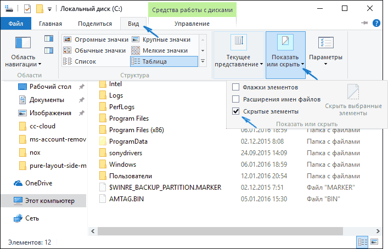The height and width of the screenshot is (249, 388).
Task: Click the Help question mark icon
Action: point(376,23)
